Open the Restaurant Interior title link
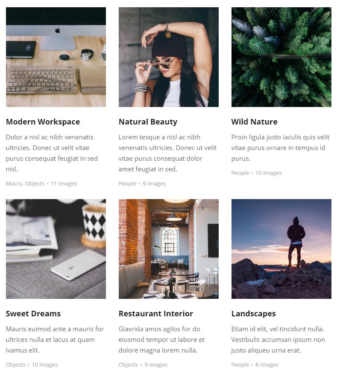 [x=156, y=314]
